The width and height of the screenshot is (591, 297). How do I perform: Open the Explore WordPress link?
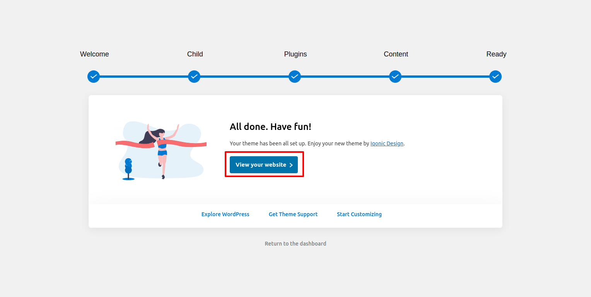click(225, 214)
